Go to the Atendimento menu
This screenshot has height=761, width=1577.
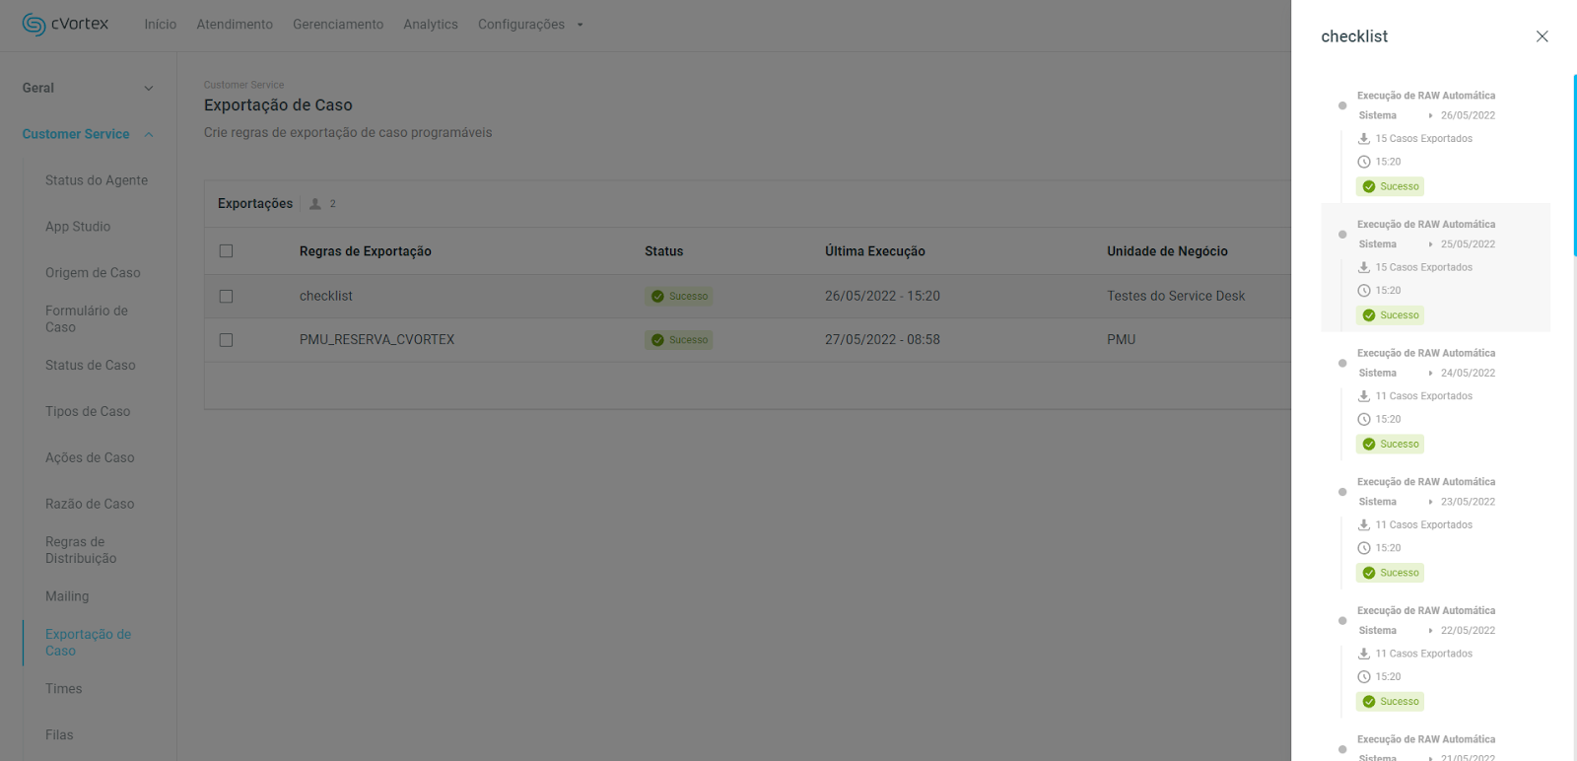[x=235, y=25]
